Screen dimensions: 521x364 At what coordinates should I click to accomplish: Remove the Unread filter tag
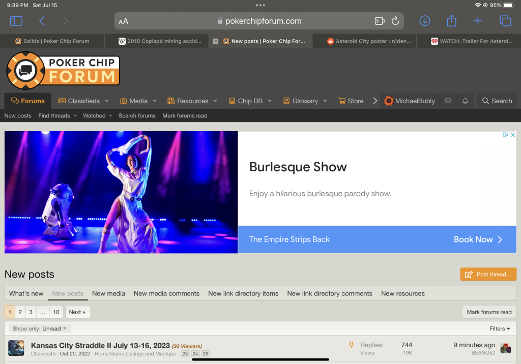65,329
